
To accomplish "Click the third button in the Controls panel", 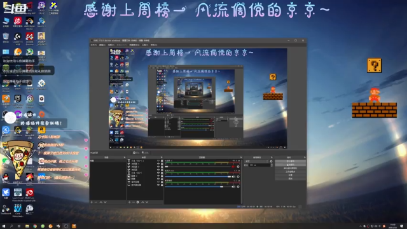I will tap(291, 168).
